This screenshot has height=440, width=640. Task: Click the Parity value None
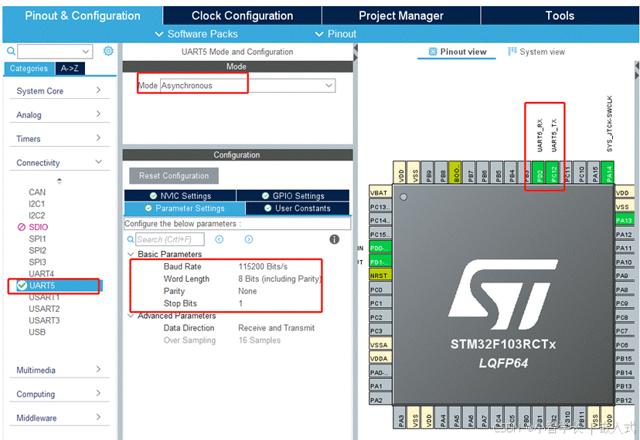tap(247, 291)
